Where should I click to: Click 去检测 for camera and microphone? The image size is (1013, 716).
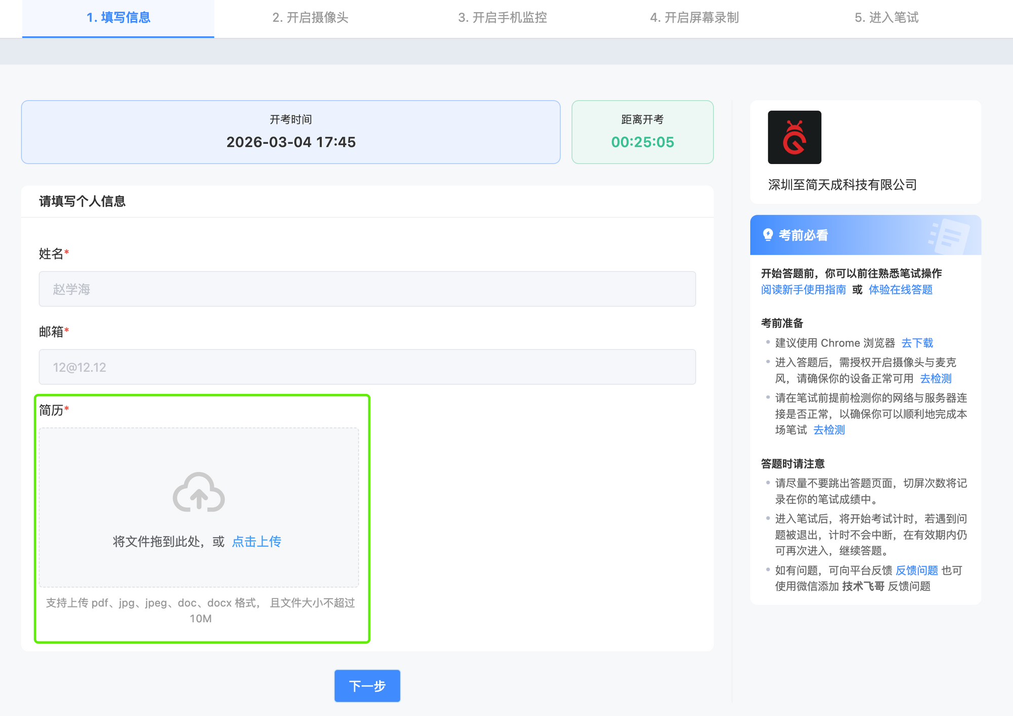(x=936, y=378)
